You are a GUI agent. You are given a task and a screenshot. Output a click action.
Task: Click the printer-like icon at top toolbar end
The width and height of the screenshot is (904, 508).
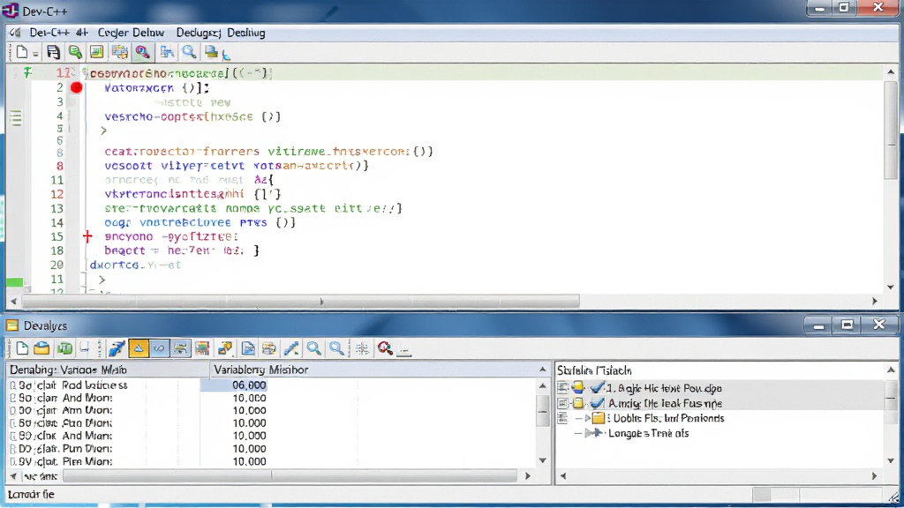click(212, 52)
